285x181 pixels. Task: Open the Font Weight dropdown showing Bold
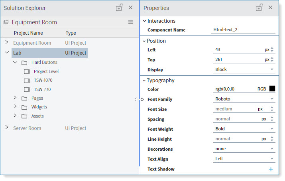click(x=244, y=129)
